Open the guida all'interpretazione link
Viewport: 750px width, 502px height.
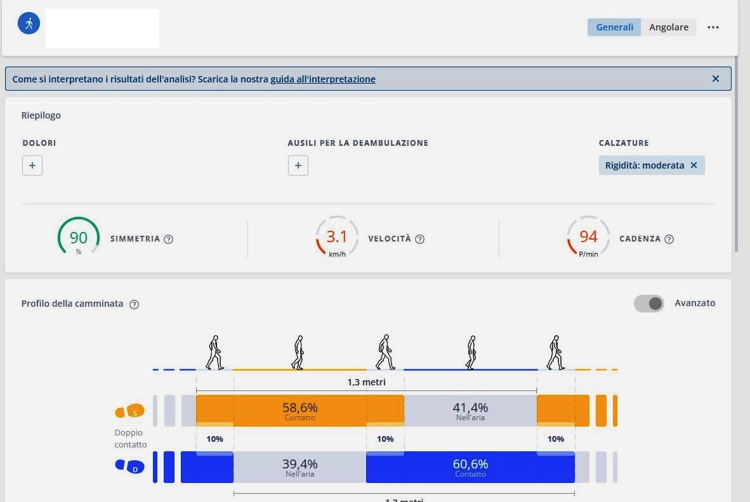click(x=322, y=79)
